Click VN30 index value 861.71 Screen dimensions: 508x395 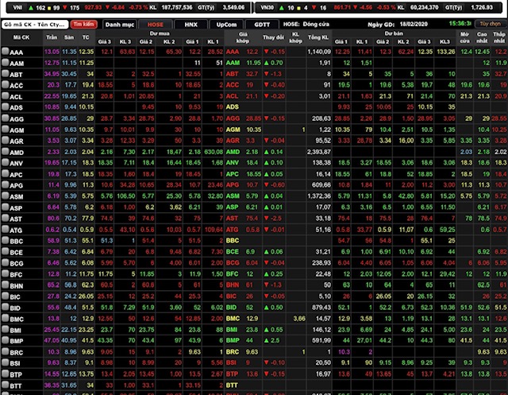[x=342, y=7]
